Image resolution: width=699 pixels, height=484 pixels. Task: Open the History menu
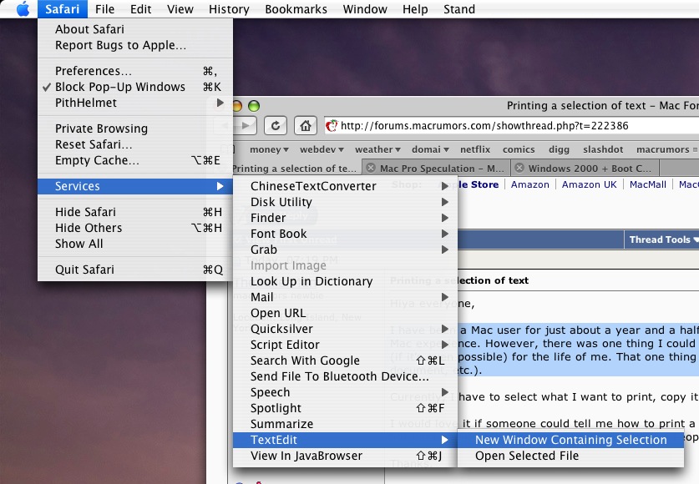click(x=229, y=9)
